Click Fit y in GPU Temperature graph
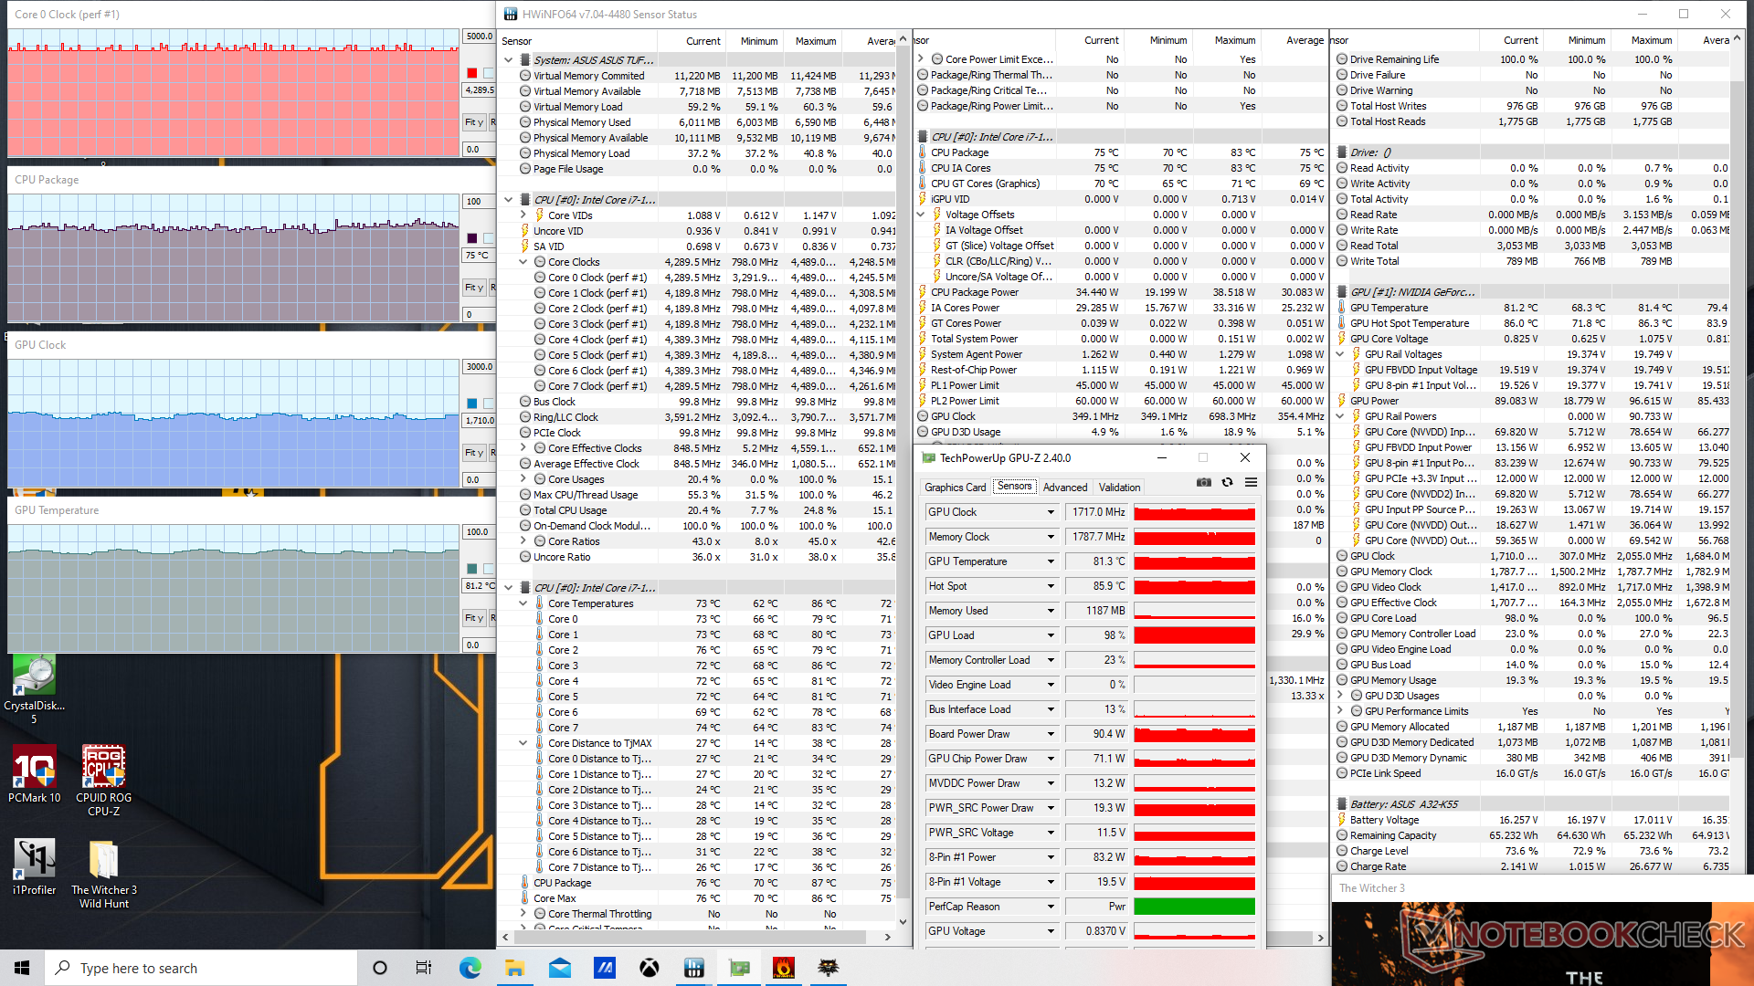 [x=473, y=618]
